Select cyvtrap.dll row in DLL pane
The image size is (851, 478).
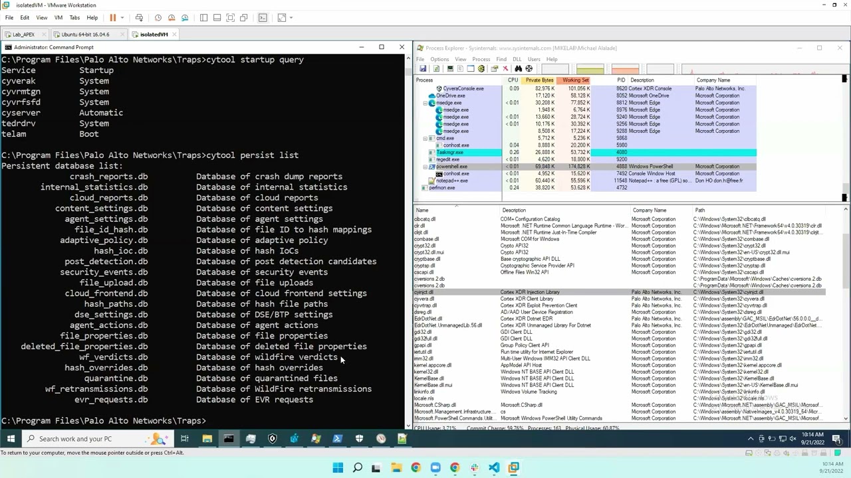pos(619,305)
